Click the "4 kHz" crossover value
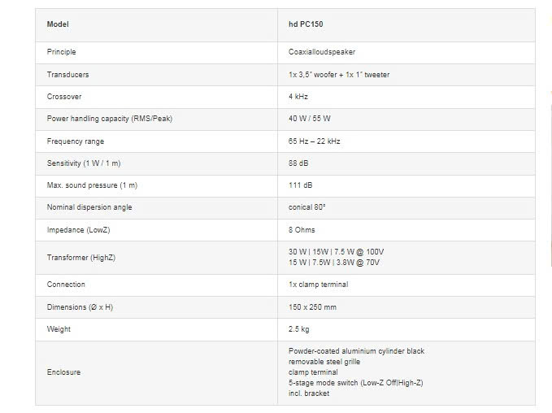Image resolution: width=552 pixels, height=413 pixels. 298,97
